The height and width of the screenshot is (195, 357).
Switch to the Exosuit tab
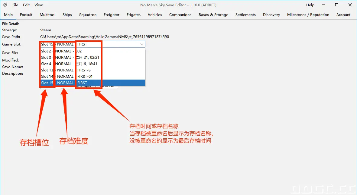(26, 14)
